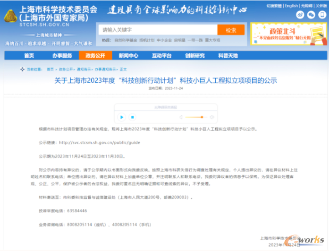This screenshot has height=251, width=329.
Task: Open the 互动平台 navigation item
Action: pyautogui.click(x=161, y=55)
